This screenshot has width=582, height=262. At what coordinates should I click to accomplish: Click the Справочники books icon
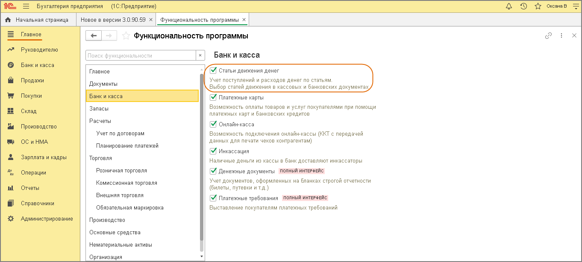point(11,203)
